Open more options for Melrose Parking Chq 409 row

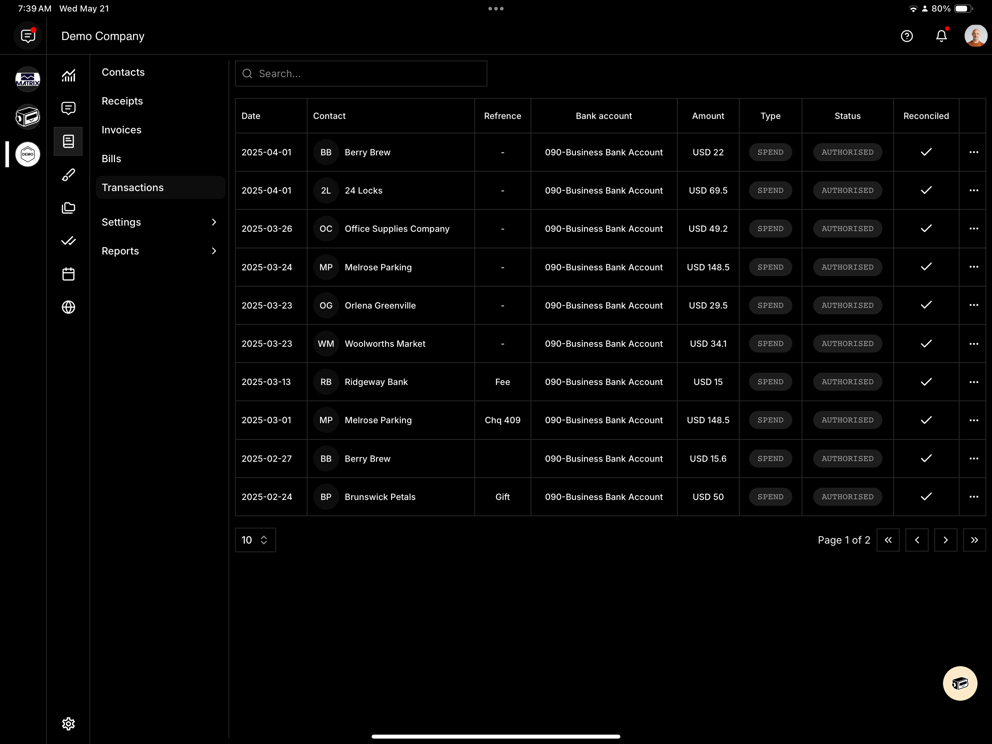974,420
